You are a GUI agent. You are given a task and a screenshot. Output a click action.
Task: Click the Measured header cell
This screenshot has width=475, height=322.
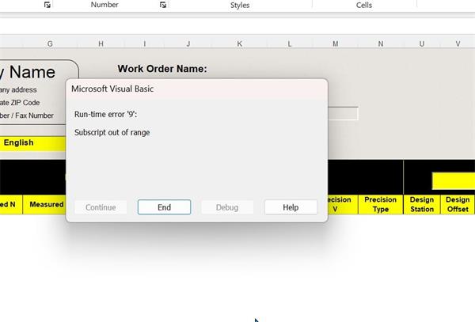44,204
